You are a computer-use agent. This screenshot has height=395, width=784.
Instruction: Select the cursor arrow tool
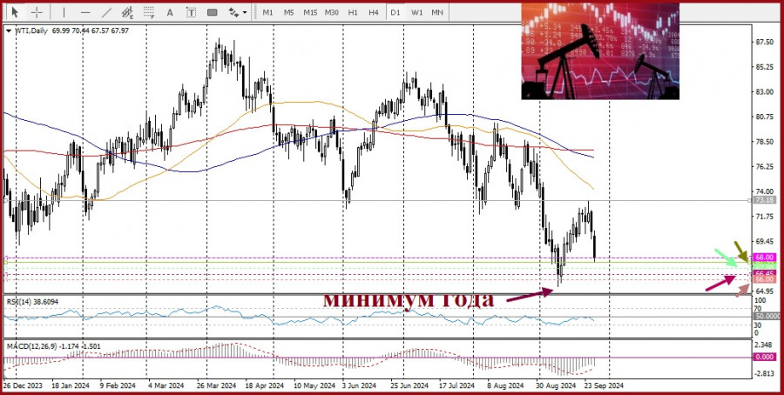point(16,12)
